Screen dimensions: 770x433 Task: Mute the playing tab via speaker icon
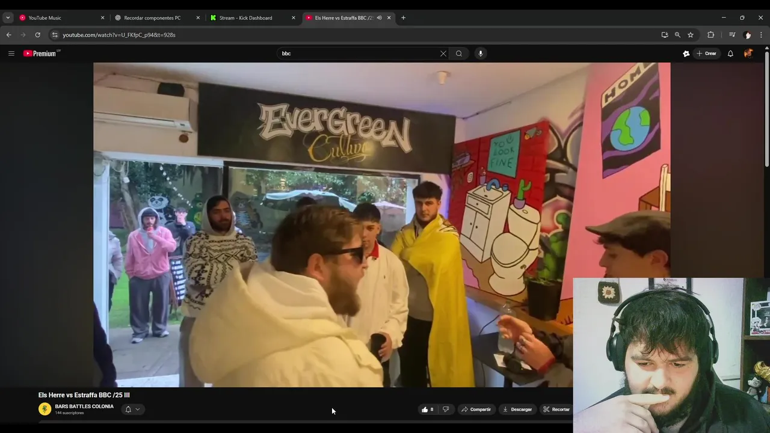click(379, 17)
